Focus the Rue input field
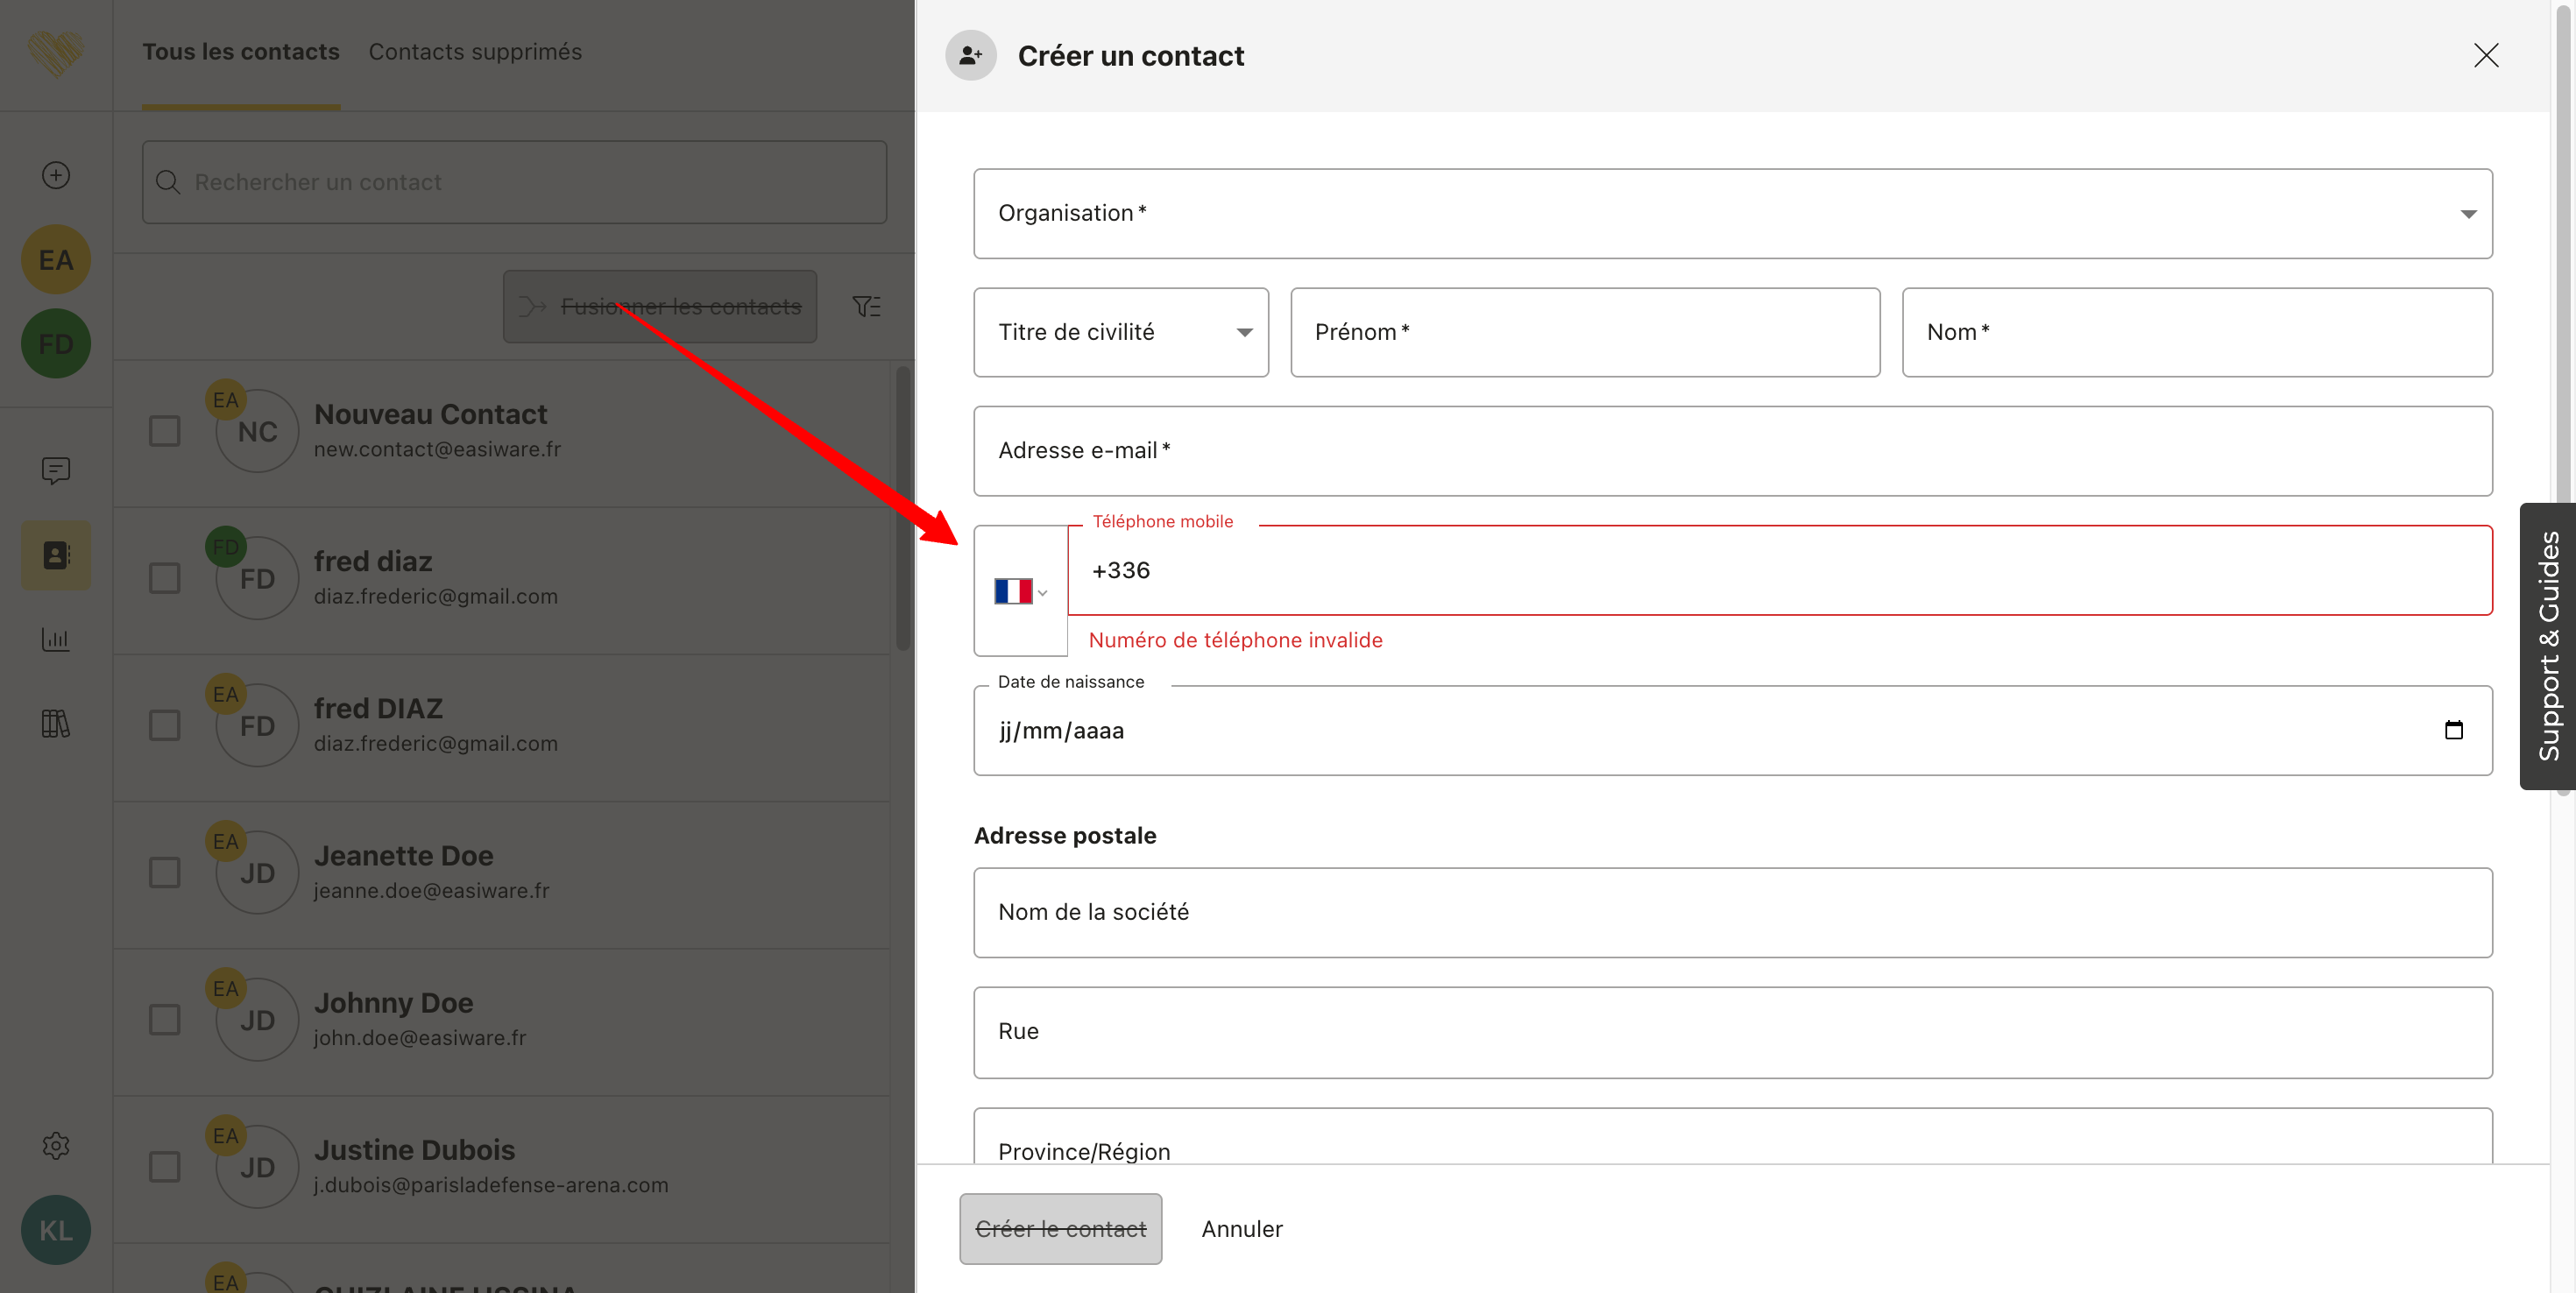 1733,1032
